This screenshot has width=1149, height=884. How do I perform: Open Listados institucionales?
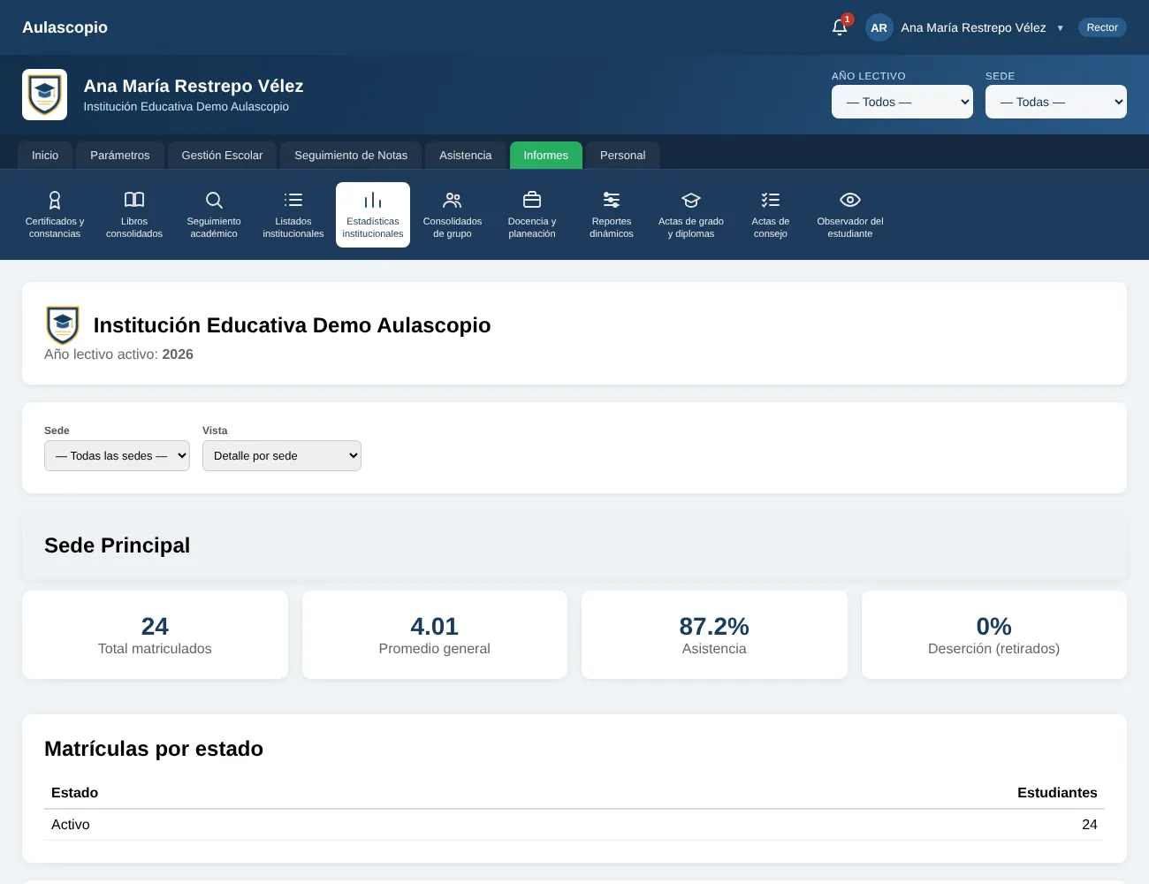pyautogui.click(x=293, y=215)
